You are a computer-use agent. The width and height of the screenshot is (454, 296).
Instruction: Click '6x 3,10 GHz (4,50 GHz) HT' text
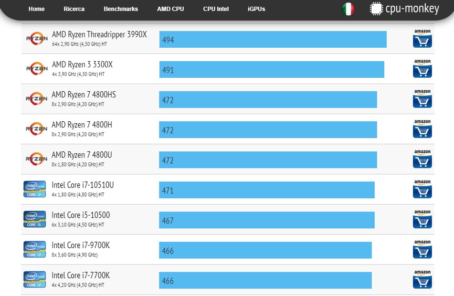[78, 225]
